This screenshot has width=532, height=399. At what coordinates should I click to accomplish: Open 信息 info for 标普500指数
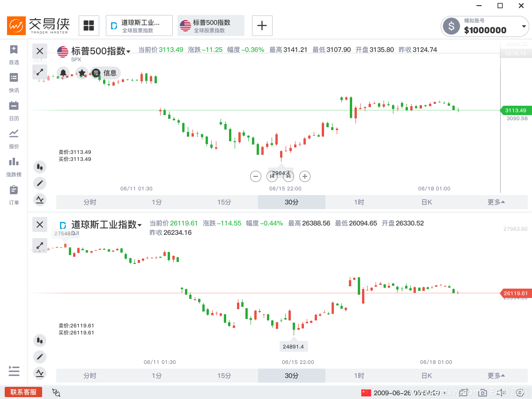tap(105, 73)
